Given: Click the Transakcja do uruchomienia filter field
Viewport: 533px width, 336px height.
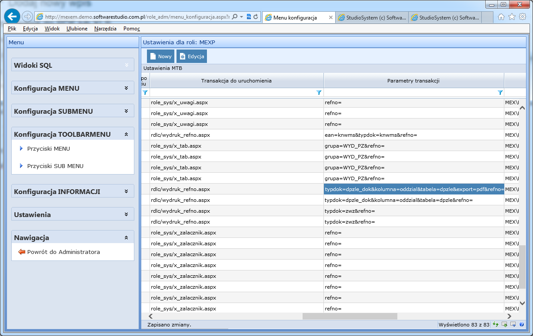Looking at the screenshot, I should click(233, 92).
